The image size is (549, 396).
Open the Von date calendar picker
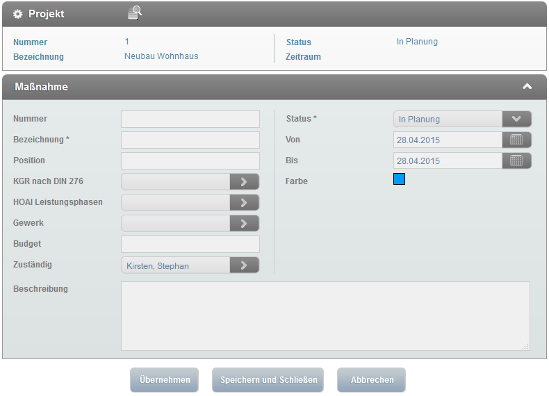516,140
